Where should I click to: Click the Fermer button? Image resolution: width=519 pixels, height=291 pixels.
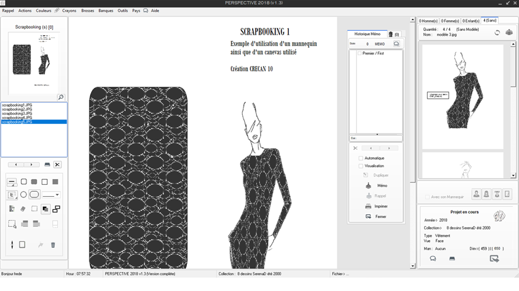pos(376,216)
